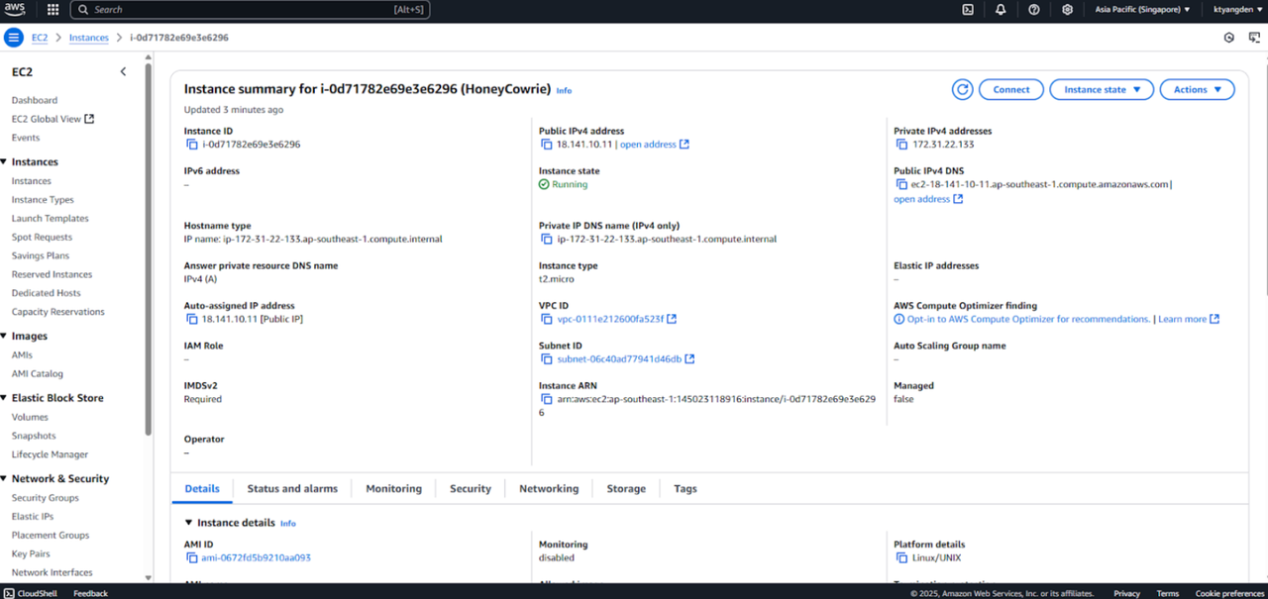Toggle the hamburger navigation menu
Image resolution: width=1268 pixels, height=599 pixels.
point(14,38)
